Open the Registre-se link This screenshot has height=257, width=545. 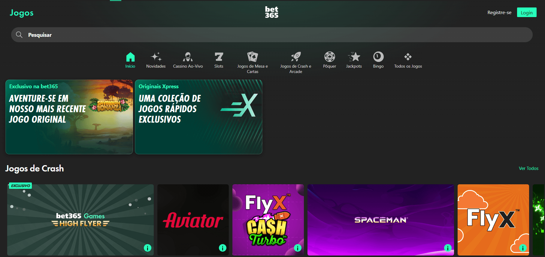coord(499,13)
